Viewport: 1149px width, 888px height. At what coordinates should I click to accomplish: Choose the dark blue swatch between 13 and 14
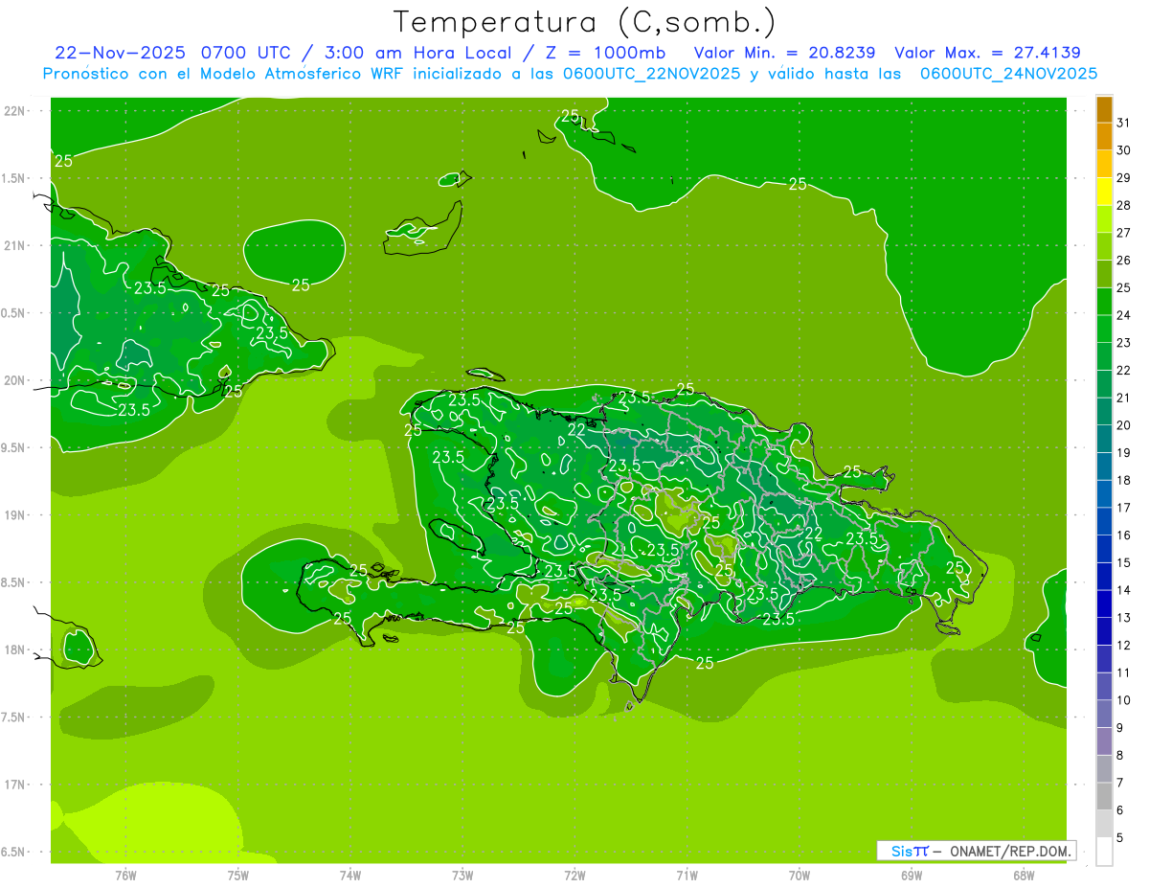click(1104, 603)
